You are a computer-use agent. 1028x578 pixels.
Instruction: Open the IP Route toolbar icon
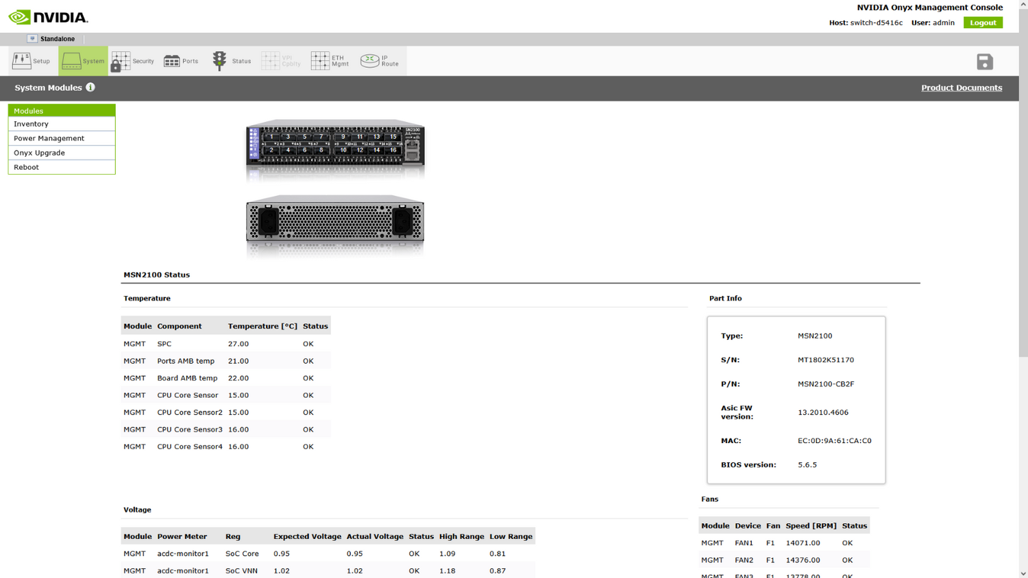(380, 61)
